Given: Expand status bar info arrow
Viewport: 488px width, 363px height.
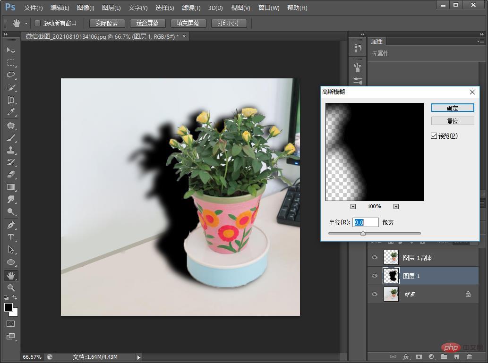Looking at the screenshot, I should tap(139, 357).
